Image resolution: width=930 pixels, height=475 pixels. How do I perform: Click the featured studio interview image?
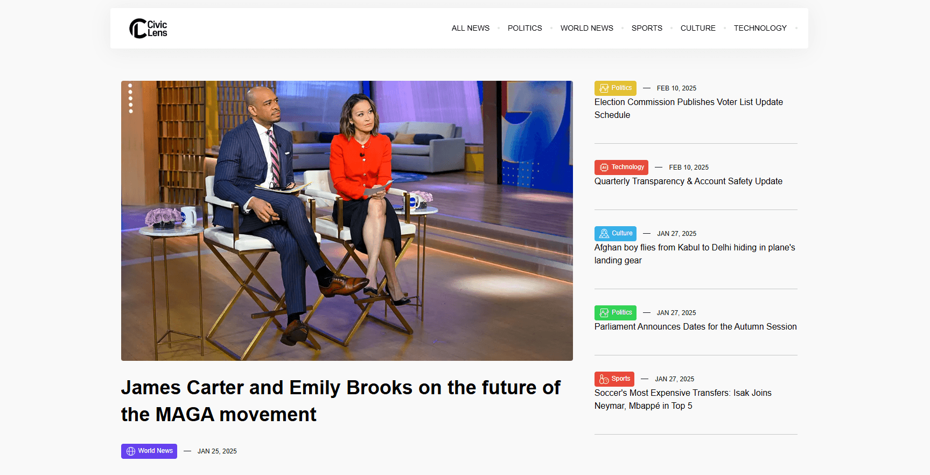coord(347,221)
